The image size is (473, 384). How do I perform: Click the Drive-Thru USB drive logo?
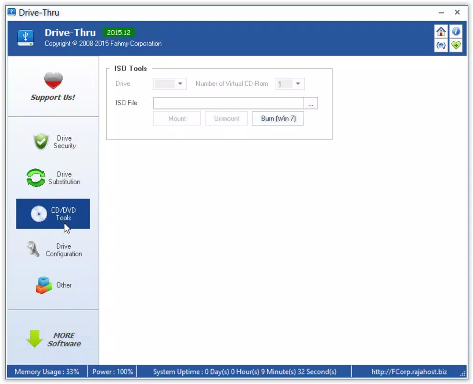click(x=25, y=38)
